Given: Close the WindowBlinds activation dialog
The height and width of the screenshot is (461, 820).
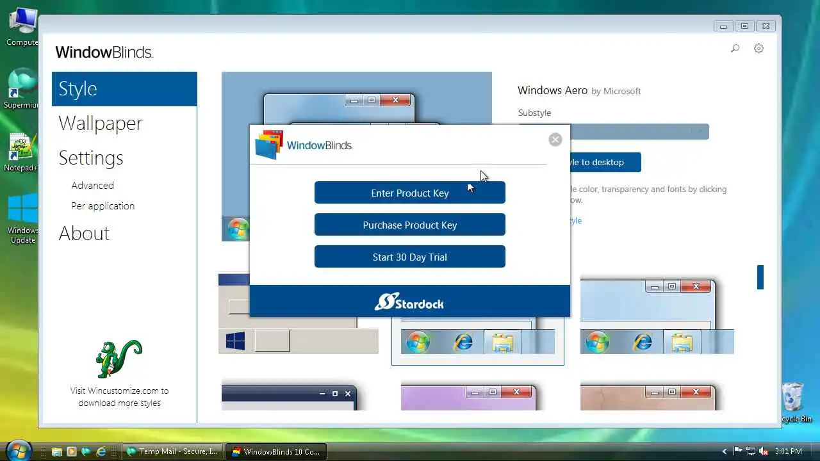Looking at the screenshot, I should coord(555,140).
